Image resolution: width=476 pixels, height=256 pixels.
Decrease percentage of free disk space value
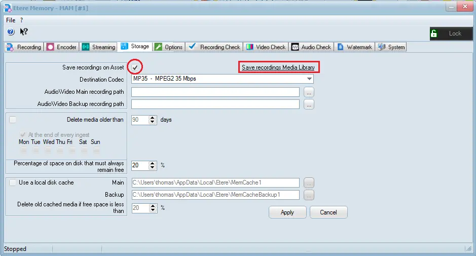tap(153, 168)
